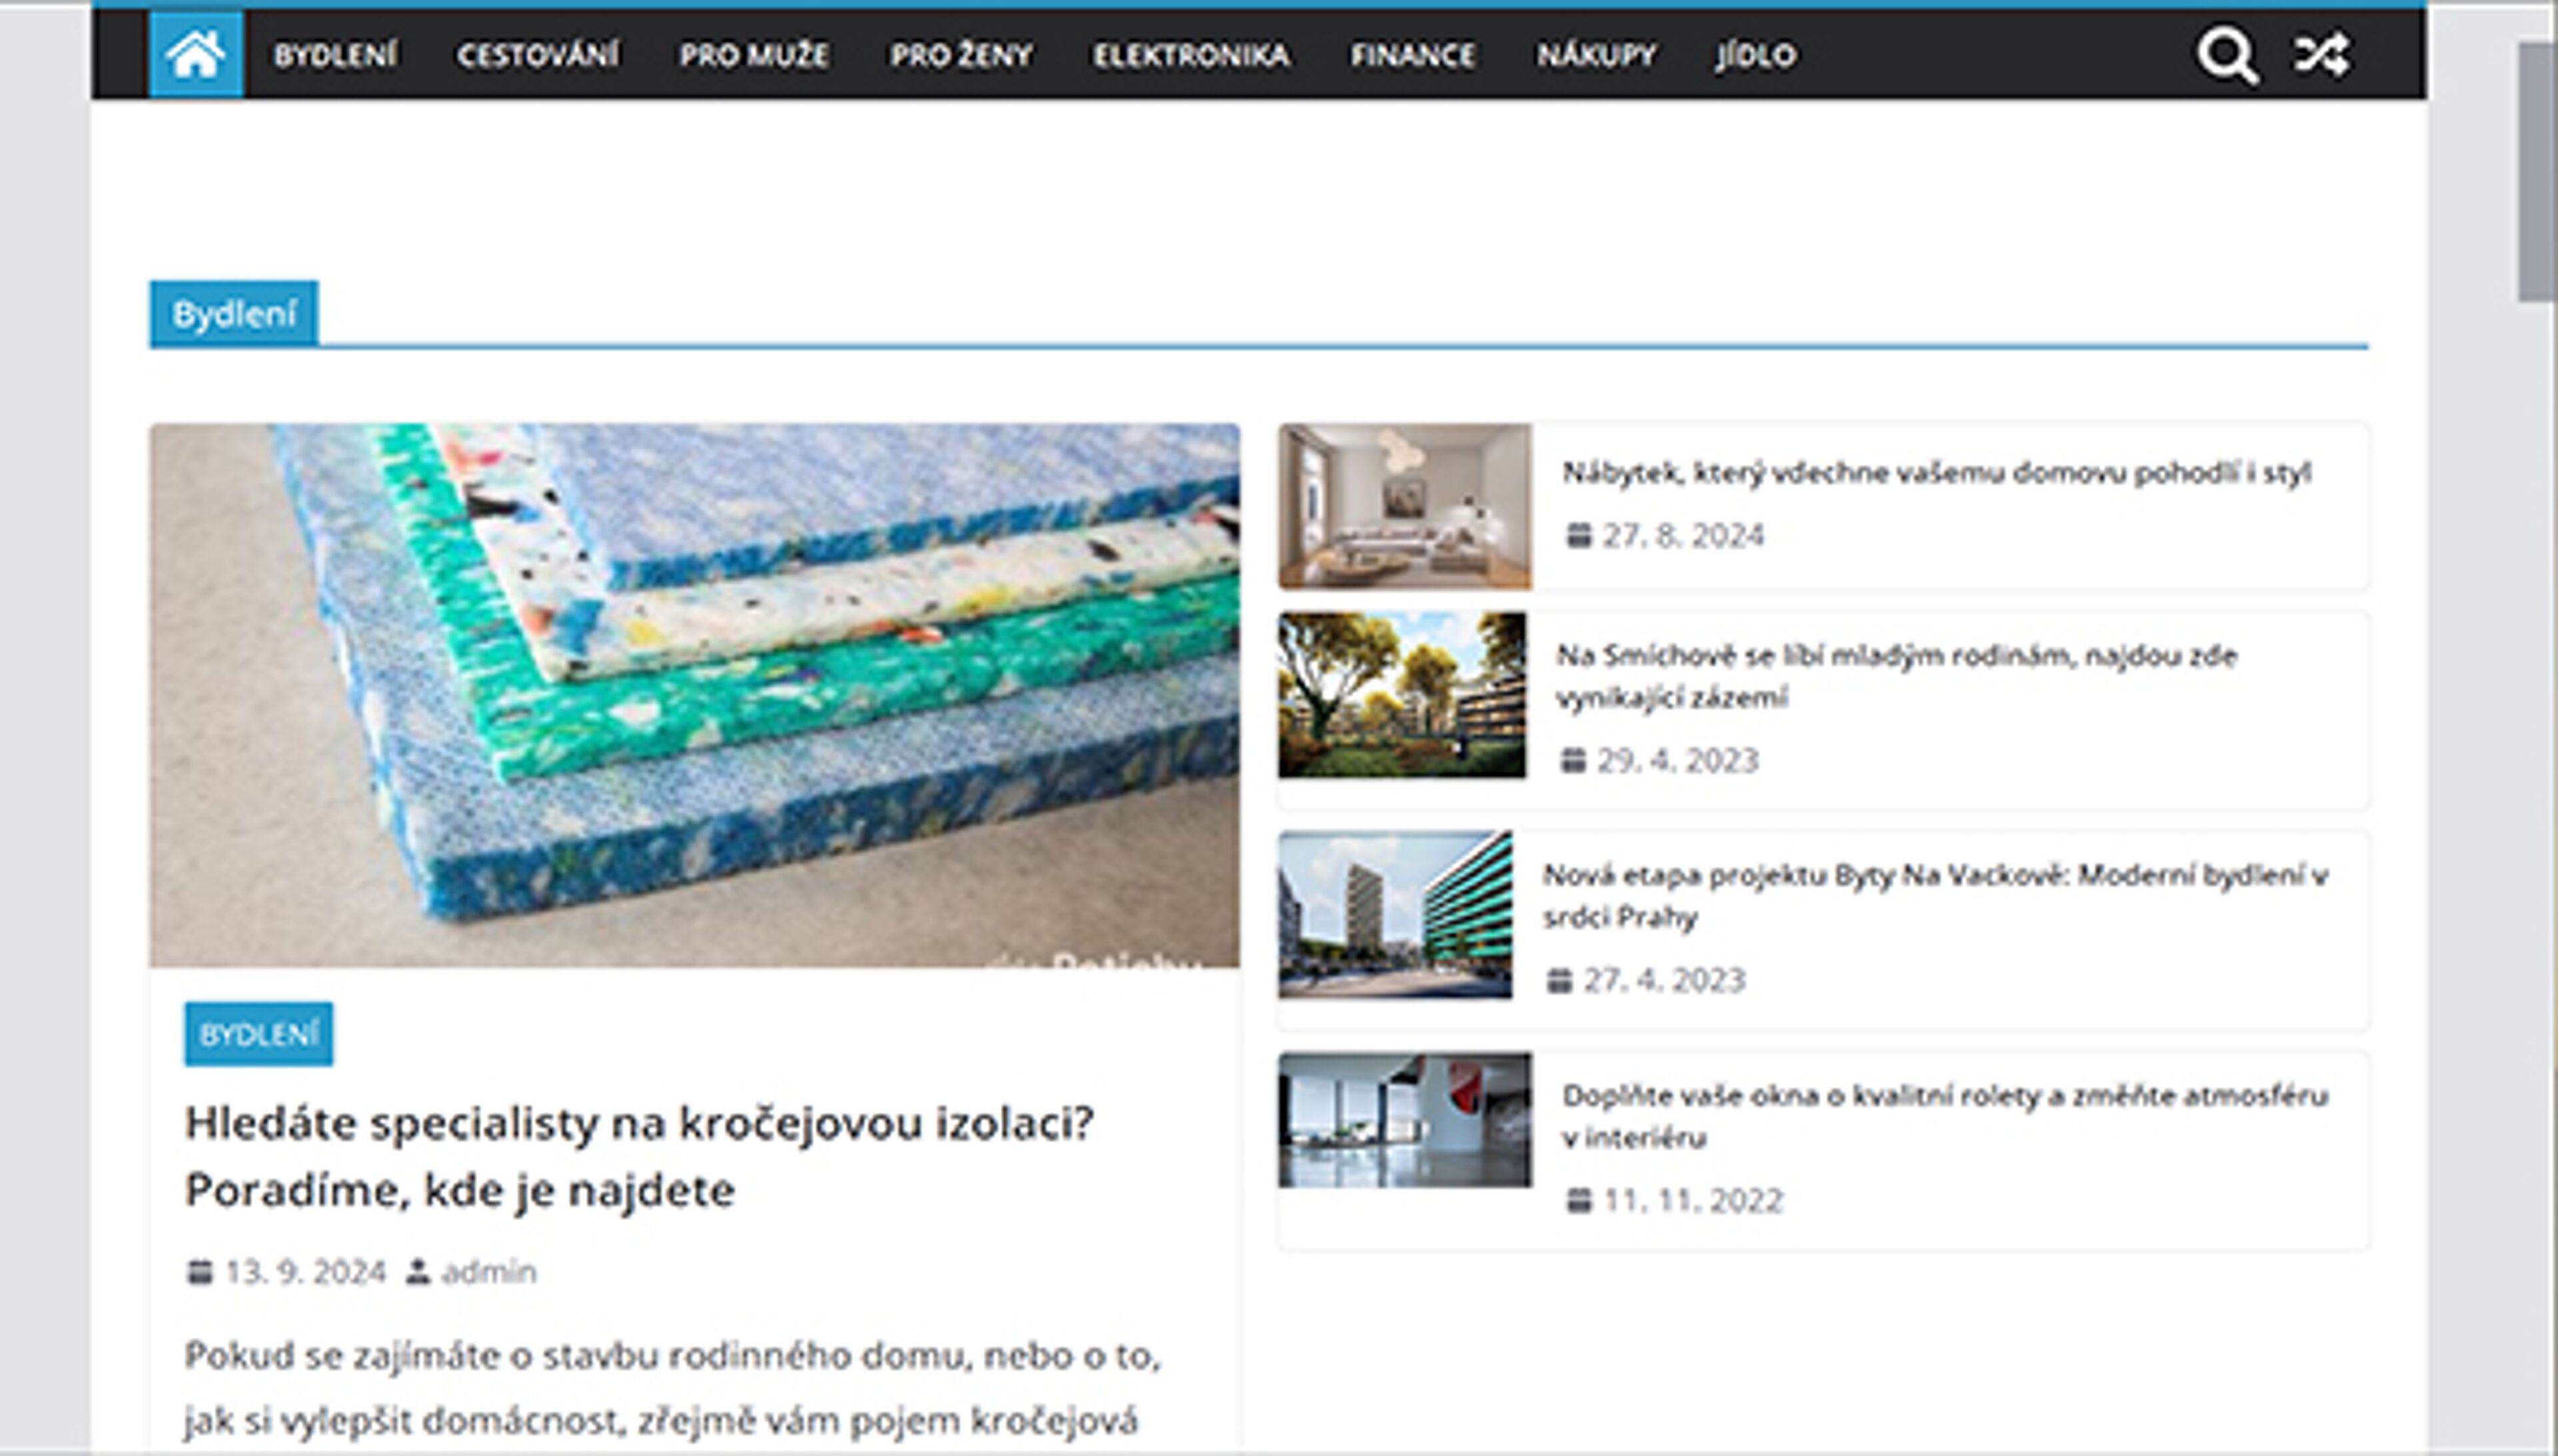Go to Pro ženy section

(961, 55)
